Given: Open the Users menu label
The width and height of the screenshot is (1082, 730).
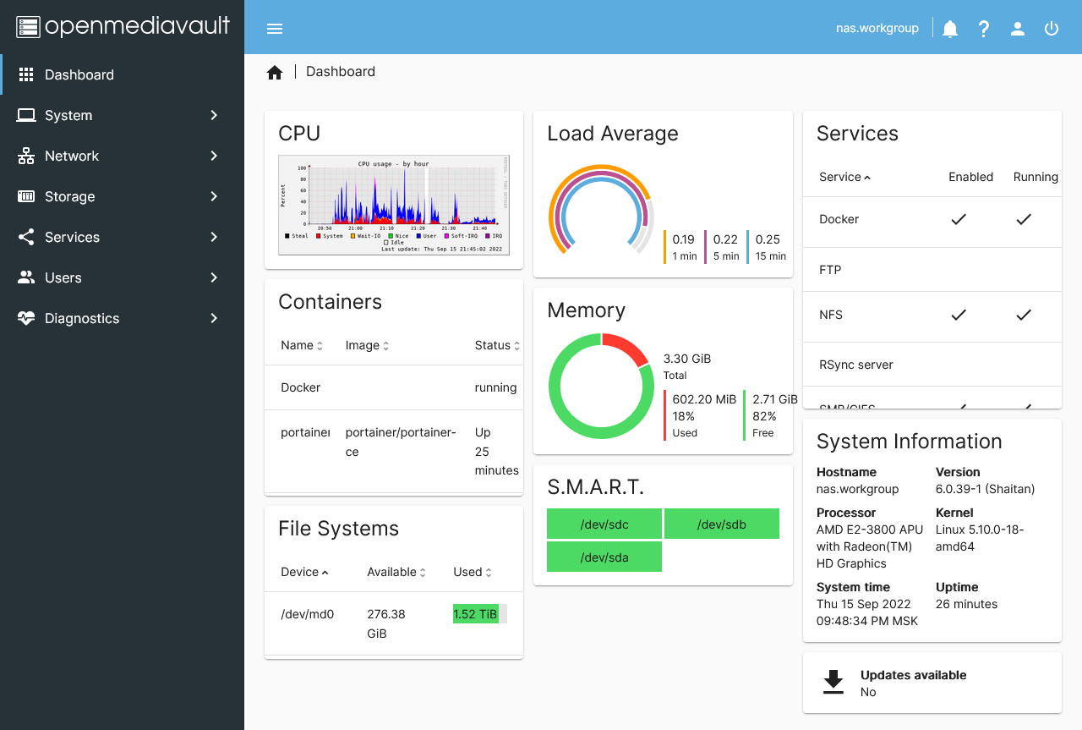Looking at the screenshot, I should tap(63, 277).
